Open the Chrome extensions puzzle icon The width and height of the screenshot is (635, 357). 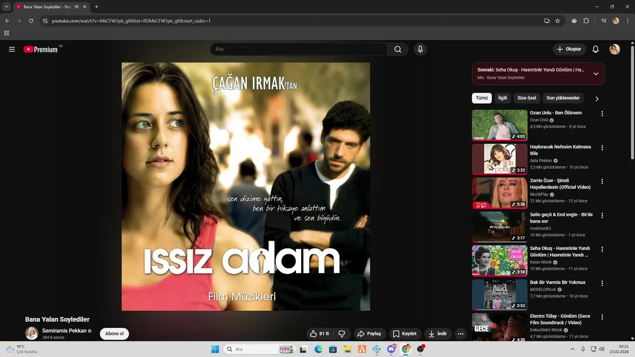[586, 21]
